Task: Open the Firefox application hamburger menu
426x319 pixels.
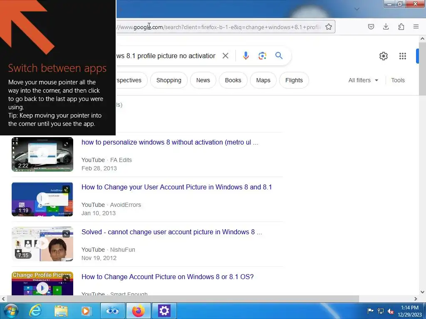Action: click(416, 27)
